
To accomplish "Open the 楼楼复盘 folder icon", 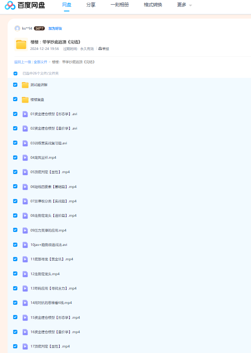I will coord(25,99).
